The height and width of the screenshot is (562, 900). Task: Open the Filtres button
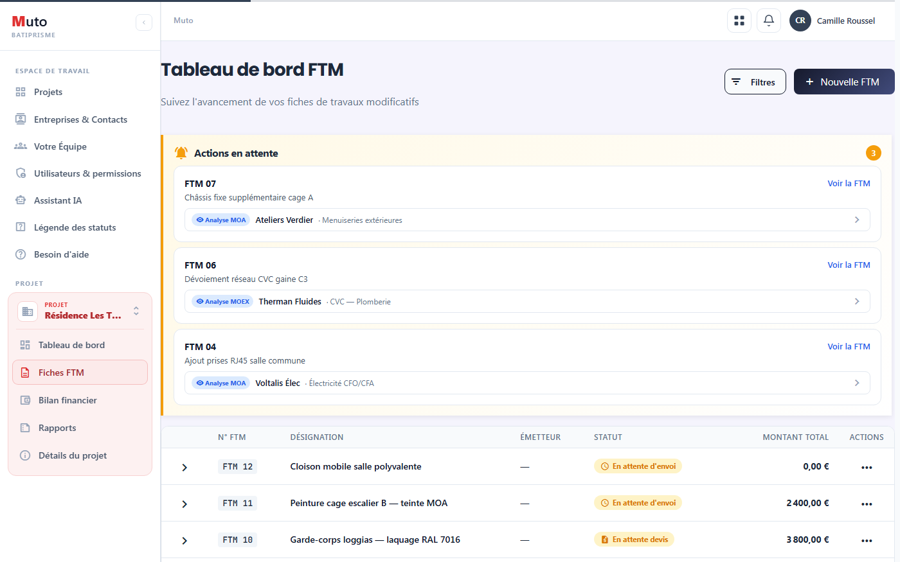pyautogui.click(x=755, y=82)
